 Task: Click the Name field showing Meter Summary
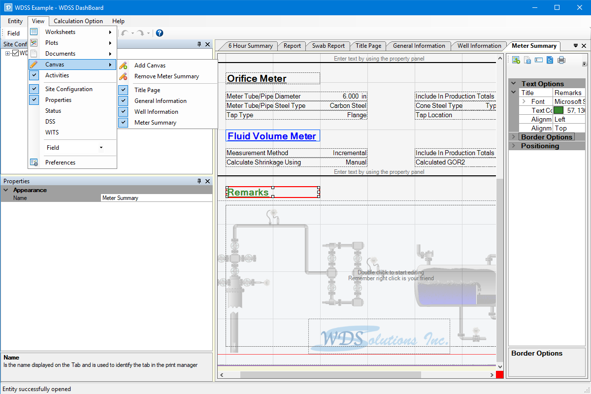pos(156,198)
